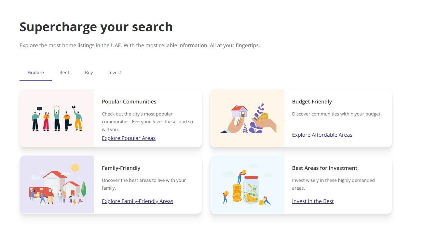
Task: Go to the Invest tab
Action: click(115, 73)
